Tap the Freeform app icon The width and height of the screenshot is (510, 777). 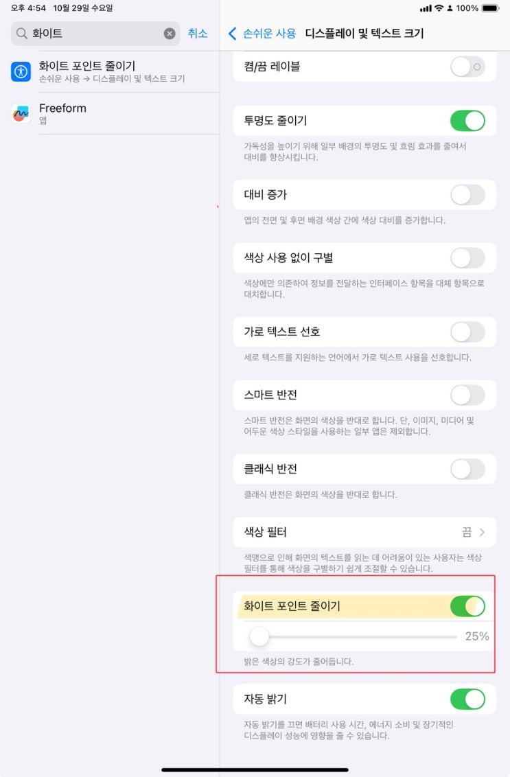[21, 113]
